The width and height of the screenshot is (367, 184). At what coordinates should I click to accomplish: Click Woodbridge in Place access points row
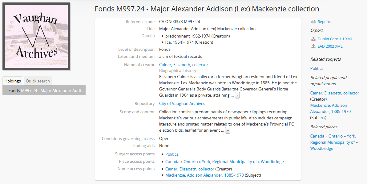(x=272, y=162)
